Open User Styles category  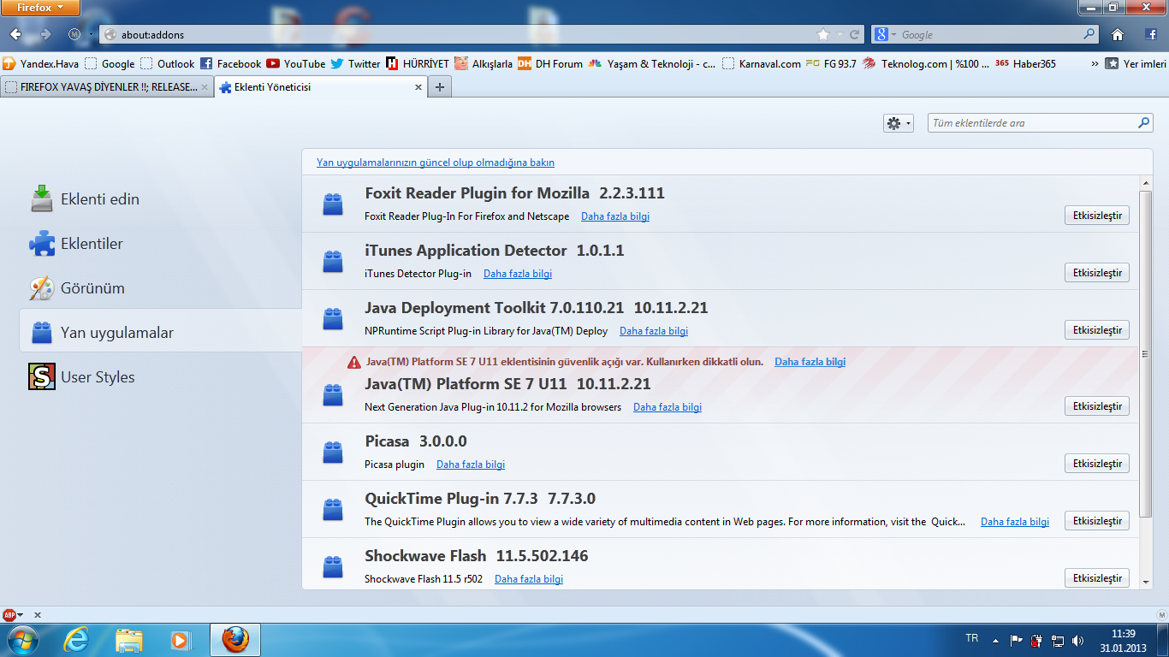click(160, 377)
